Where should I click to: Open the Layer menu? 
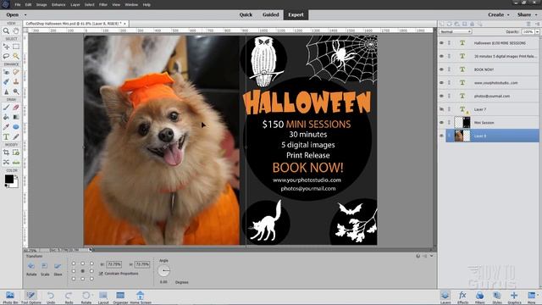point(75,5)
